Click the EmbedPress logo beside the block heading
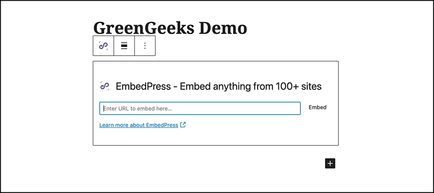 click(105, 86)
